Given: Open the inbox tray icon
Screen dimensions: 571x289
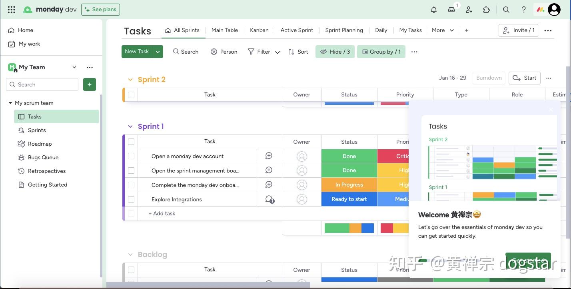Looking at the screenshot, I should 451,10.
